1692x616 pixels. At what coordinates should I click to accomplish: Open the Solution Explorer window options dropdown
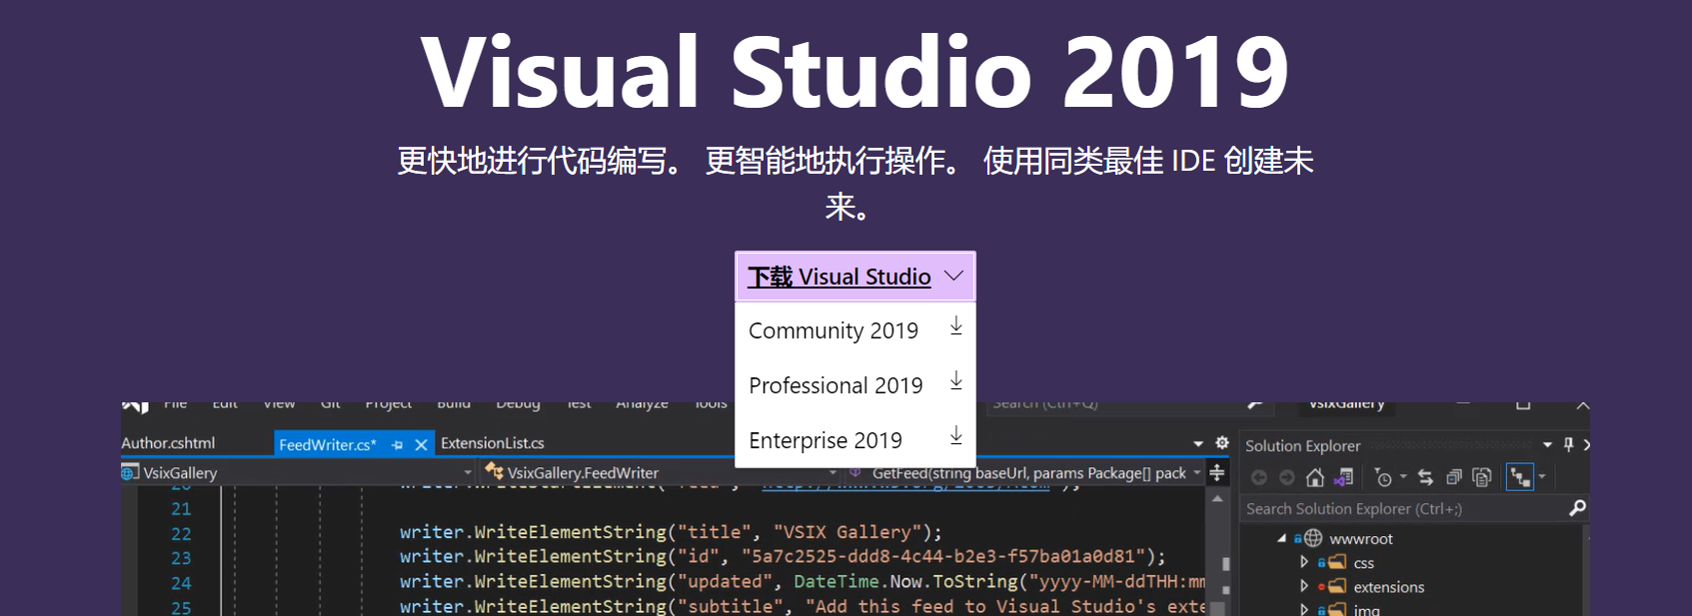point(1547,445)
